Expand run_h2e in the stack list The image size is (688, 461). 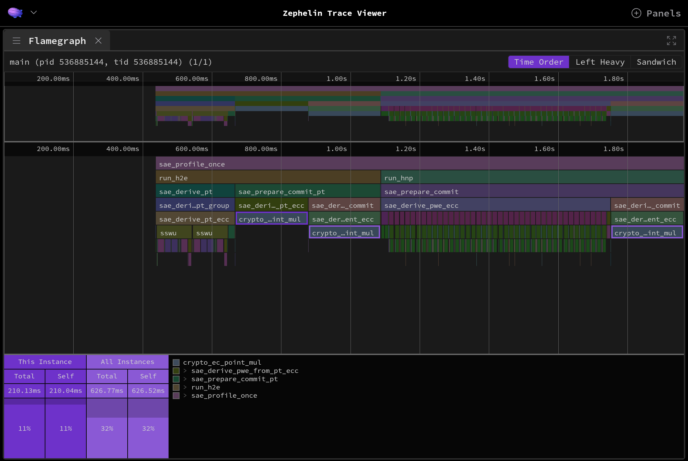click(185, 387)
